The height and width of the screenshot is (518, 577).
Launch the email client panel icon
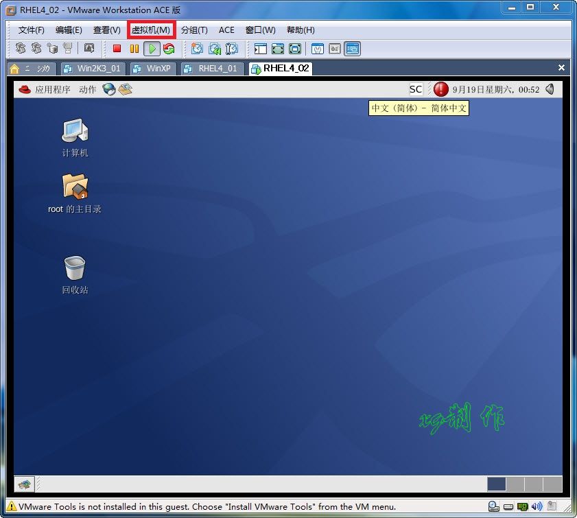[125, 89]
